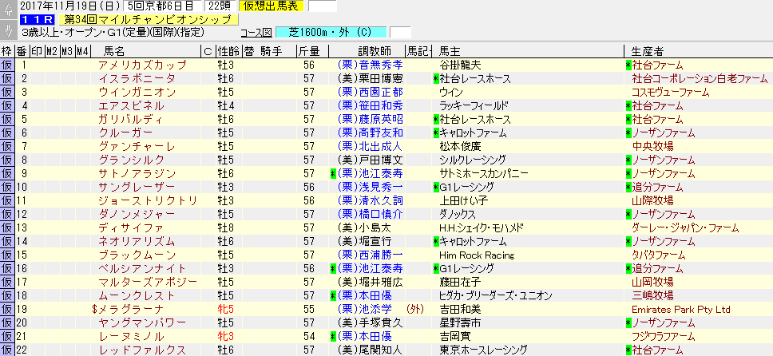Click trainer (美)堀宣行
The image size is (773, 356).
pyautogui.click(x=365, y=241)
